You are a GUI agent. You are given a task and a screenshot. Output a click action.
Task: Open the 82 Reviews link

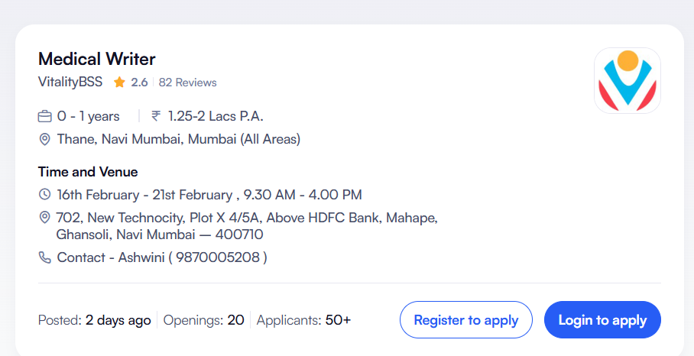point(187,83)
